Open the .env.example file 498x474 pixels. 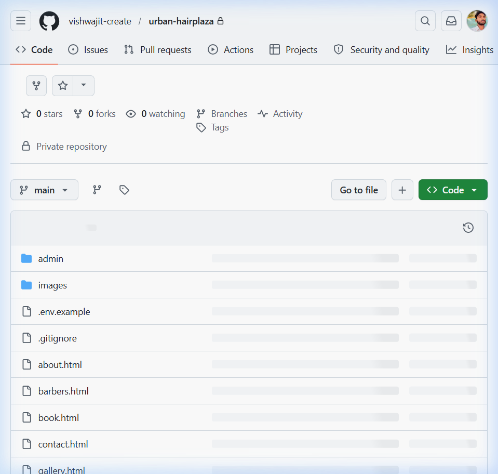64,312
